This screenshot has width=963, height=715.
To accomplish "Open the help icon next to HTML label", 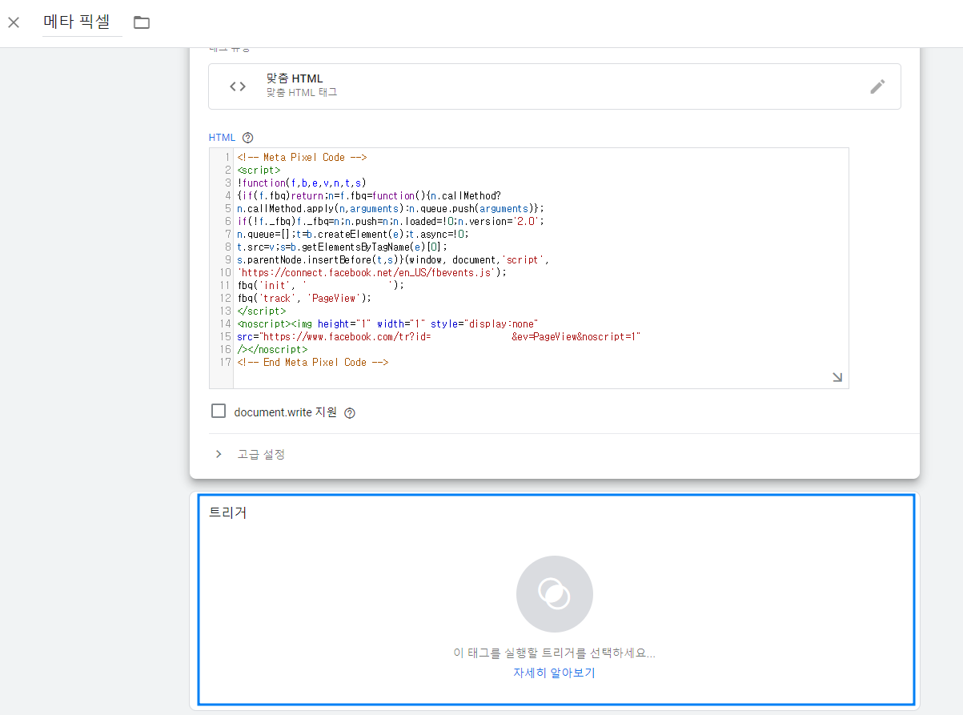I will (247, 138).
